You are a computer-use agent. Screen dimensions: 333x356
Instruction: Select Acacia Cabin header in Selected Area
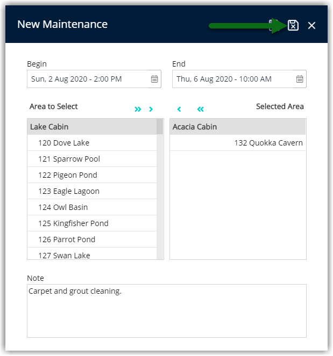[238, 127]
